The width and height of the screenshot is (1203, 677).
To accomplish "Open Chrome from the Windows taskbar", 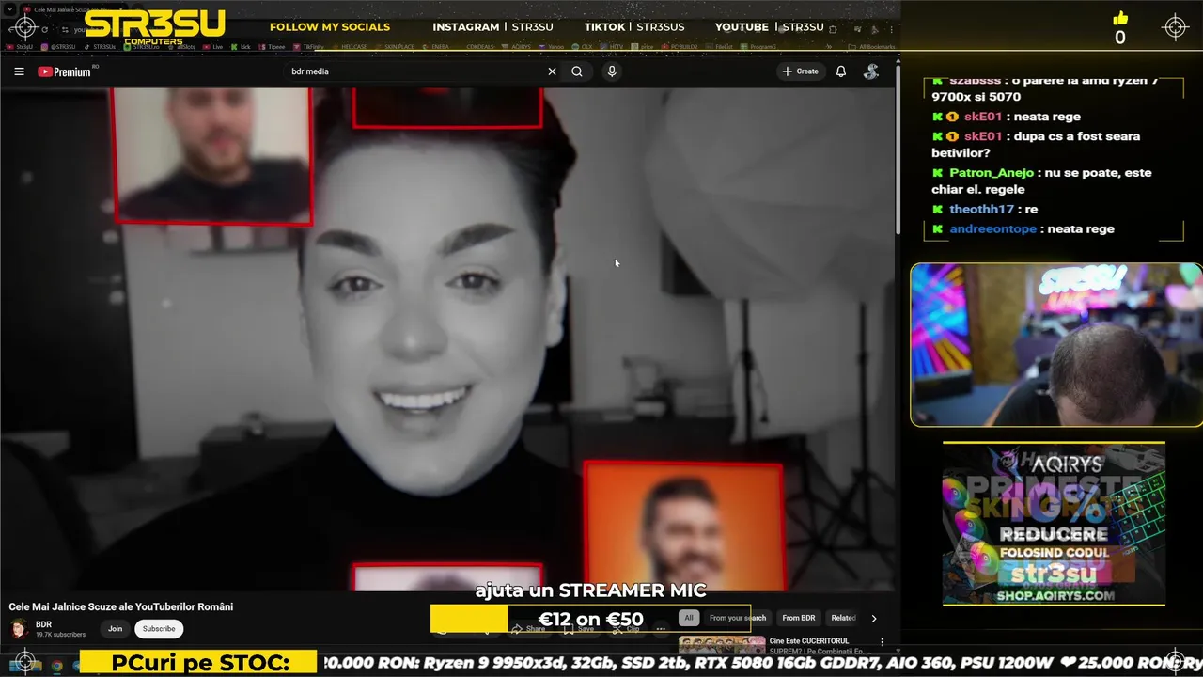I will point(56,666).
